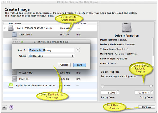Screen dimensions: 158x113
Task: Click the ending sector slider handle
Action: point(151,86)
